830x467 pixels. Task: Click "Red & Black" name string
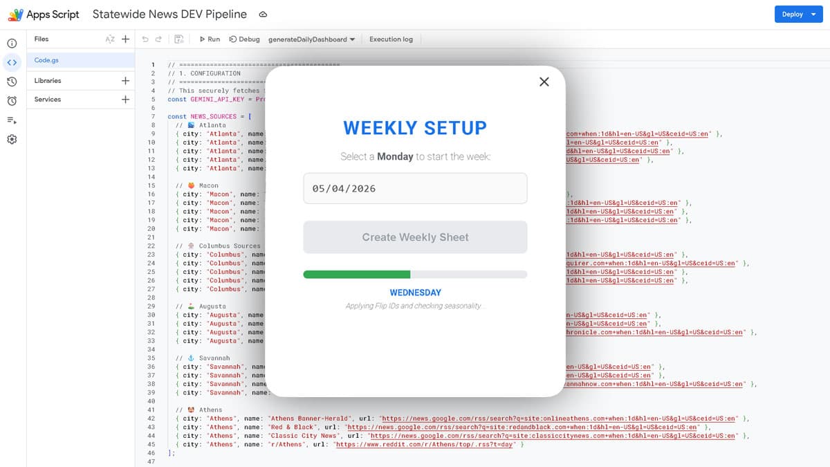coord(292,428)
